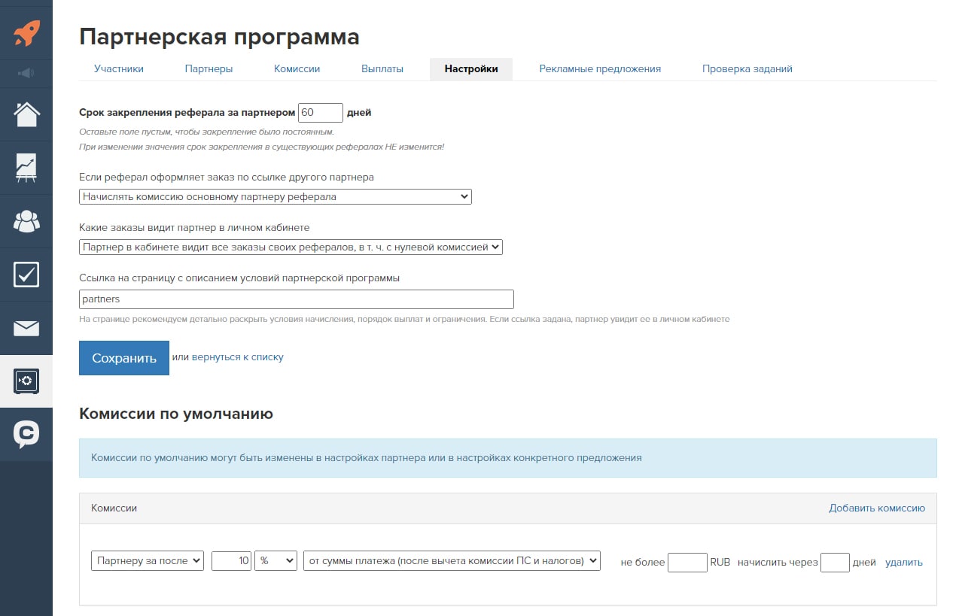962x616 pixels.
Task: Switch to the Партнеры tab
Action: pos(209,68)
